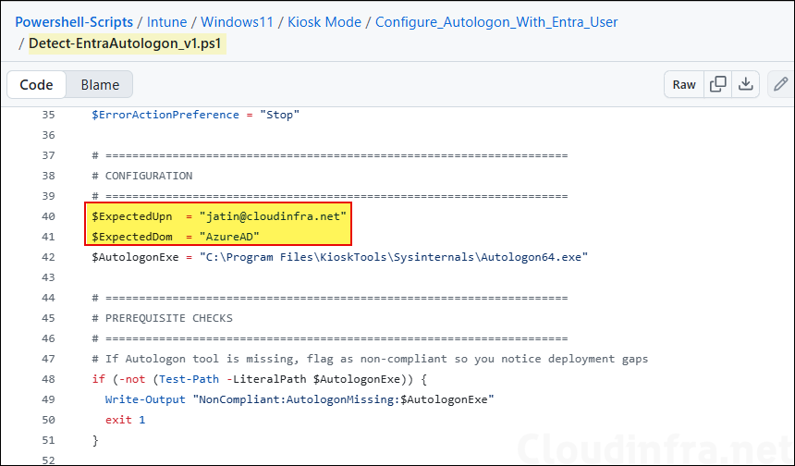795x466 pixels.
Task: Open Configure_Autologon_With_Entra_User folder link
Action: [496, 21]
